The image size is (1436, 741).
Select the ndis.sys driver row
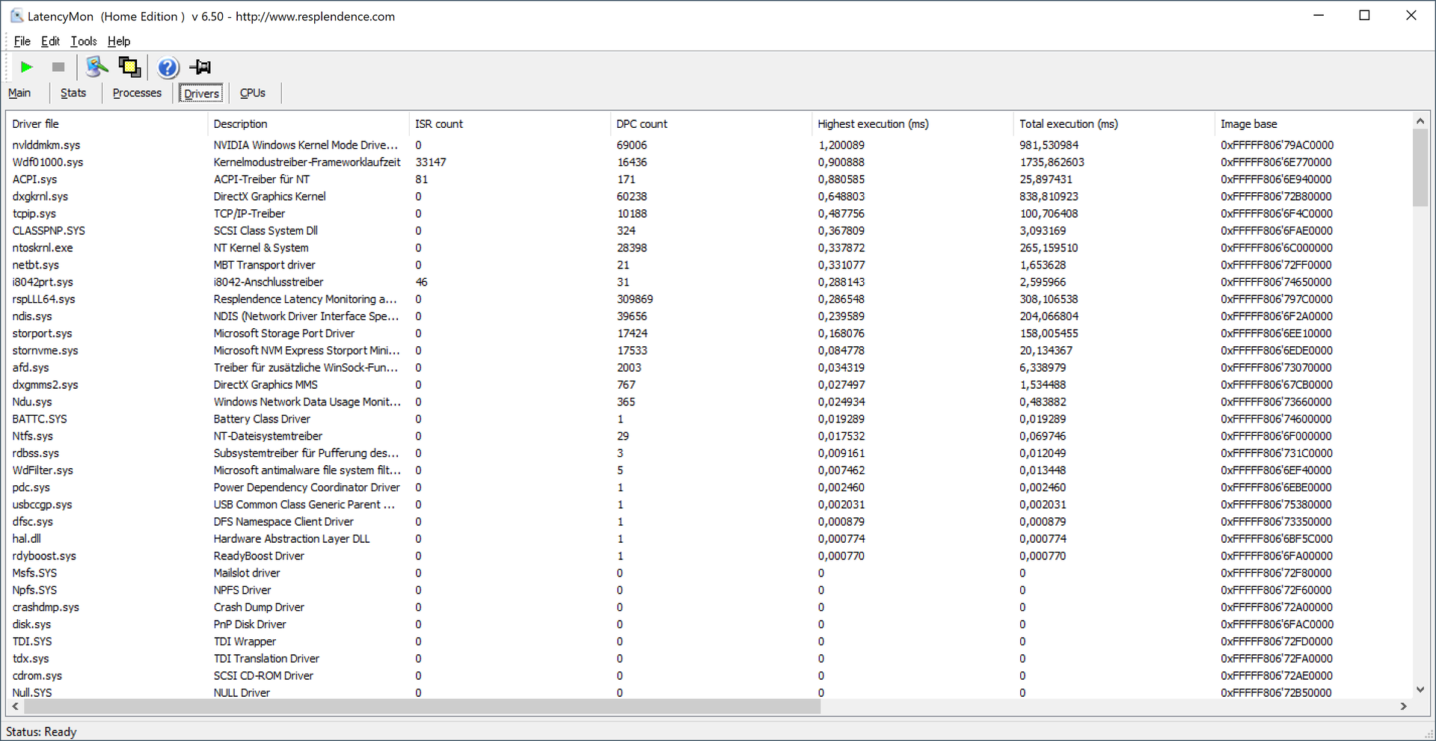[709, 316]
